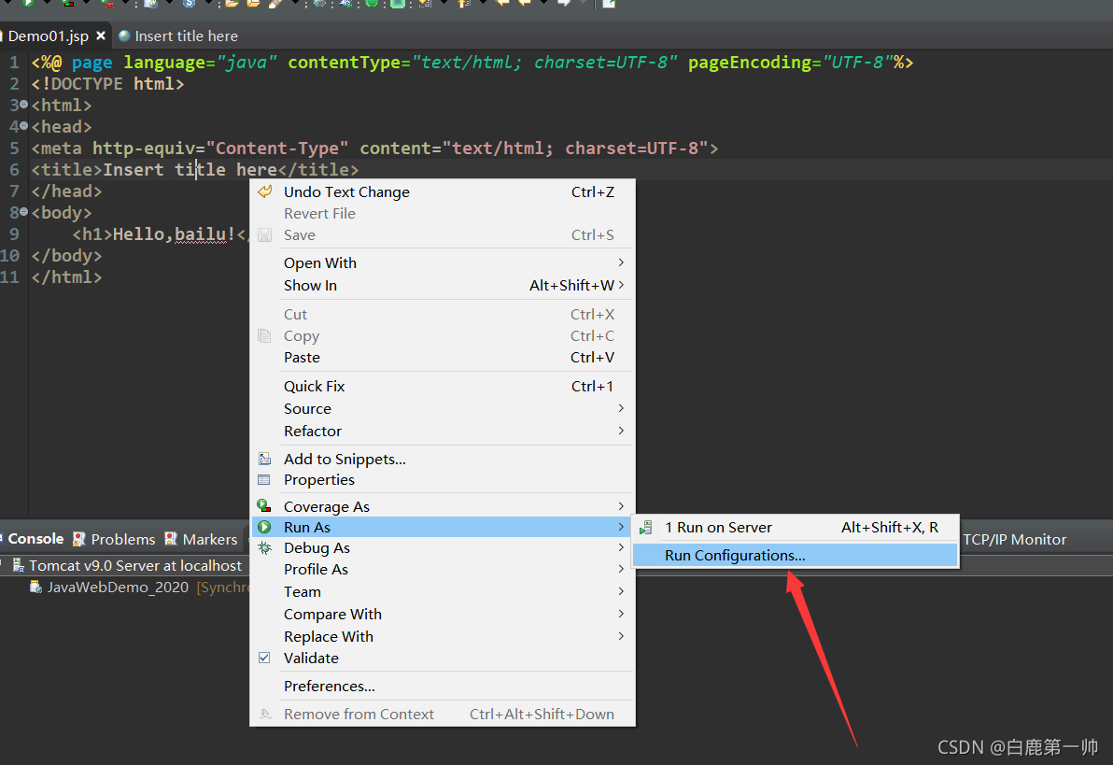Viewport: 1113px width, 765px height.
Task: Click the Markers tab icon
Action: click(x=170, y=539)
